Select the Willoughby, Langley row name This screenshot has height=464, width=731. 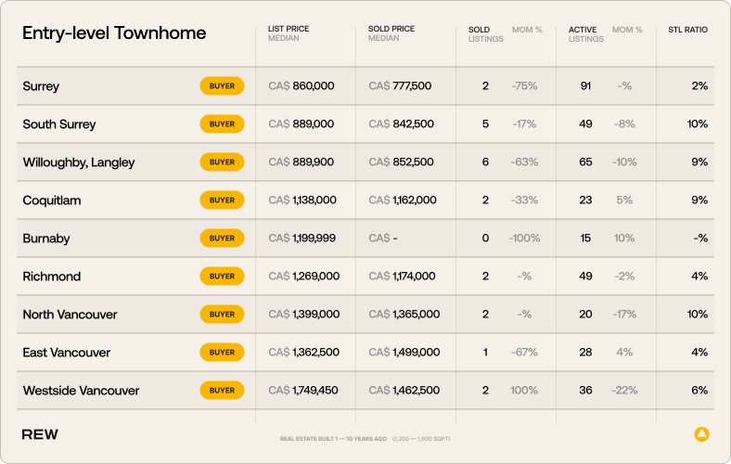79,162
